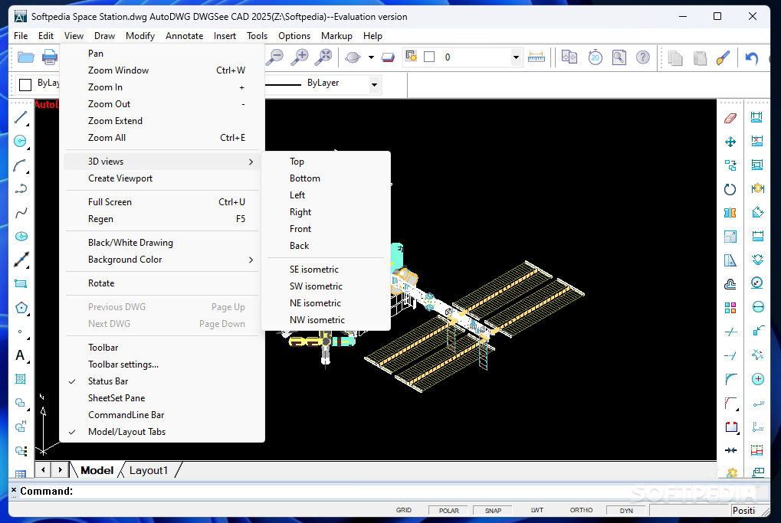Switch to the Layout1 tab
The height and width of the screenshot is (523, 781).
(149, 470)
